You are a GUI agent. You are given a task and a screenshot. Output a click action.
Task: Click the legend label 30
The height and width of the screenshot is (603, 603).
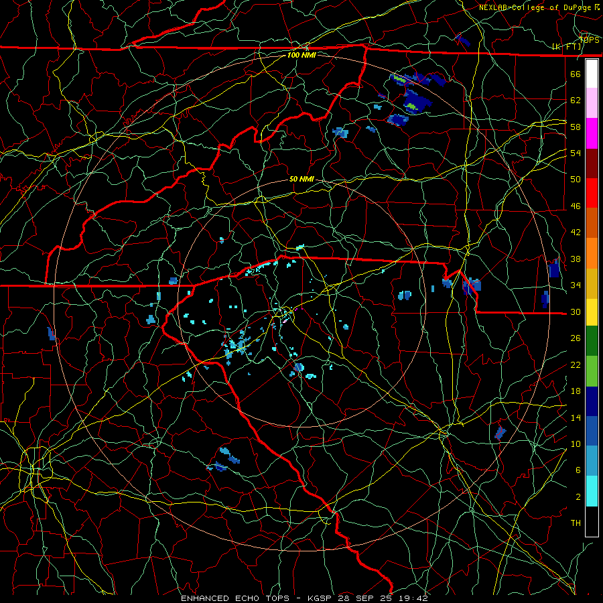576,312
